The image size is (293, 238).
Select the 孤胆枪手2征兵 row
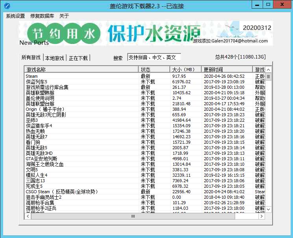click(145, 208)
